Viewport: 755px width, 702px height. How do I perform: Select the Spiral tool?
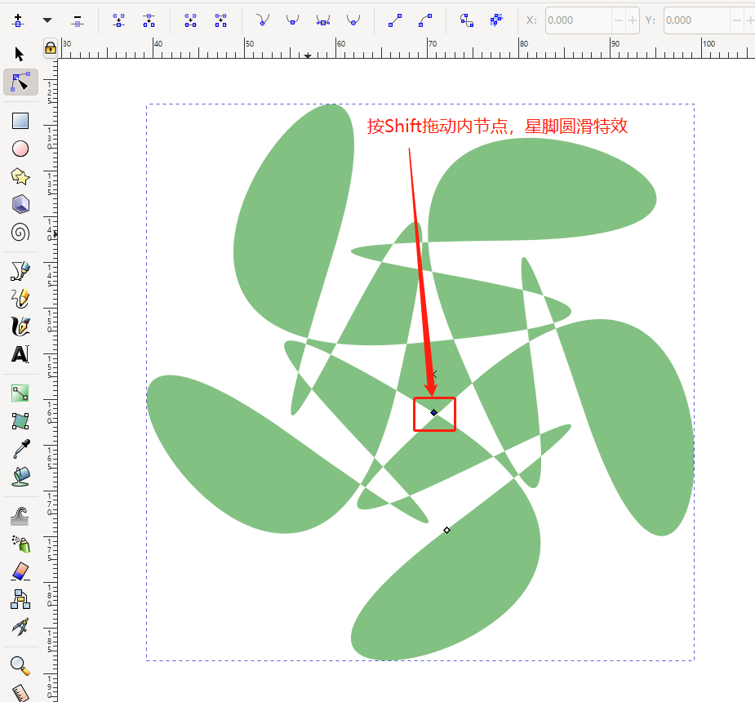20,233
